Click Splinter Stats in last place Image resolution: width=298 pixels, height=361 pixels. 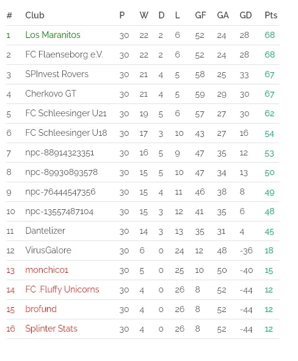tap(51, 329)
